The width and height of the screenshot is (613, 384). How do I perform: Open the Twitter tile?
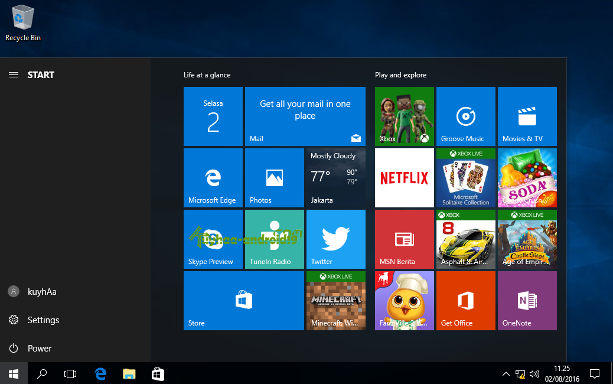coord(336,239)
